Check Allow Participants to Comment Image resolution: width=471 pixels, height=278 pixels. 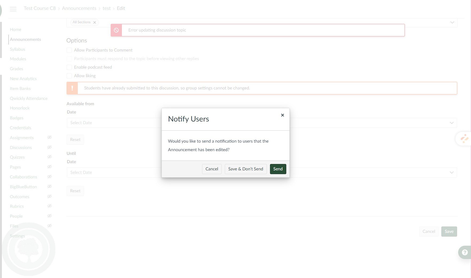coord(69,50)
